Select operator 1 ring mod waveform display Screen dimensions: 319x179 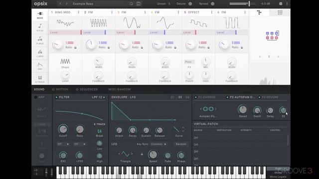point(65,23)
